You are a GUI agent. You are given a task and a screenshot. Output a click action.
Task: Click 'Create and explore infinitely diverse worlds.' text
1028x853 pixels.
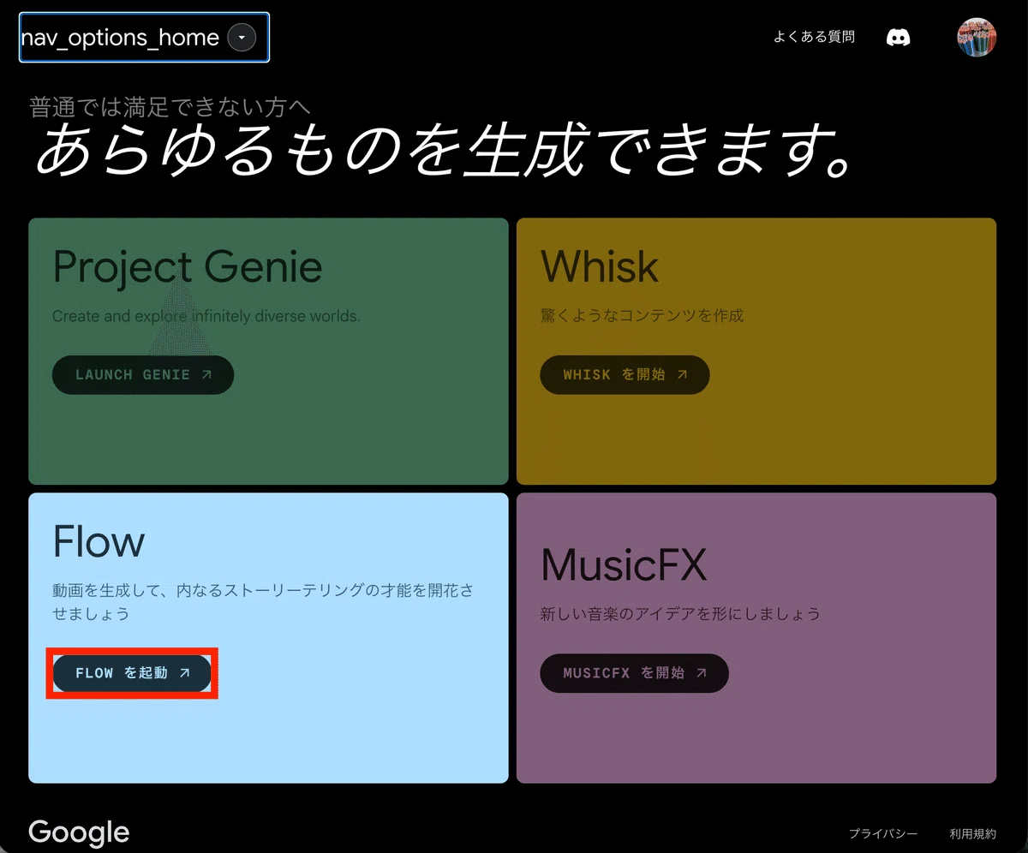click(206, 316)
